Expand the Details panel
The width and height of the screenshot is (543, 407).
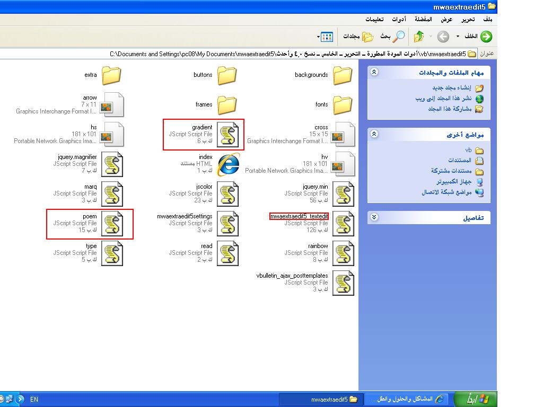pyautogui.click(x=374, y=217)
